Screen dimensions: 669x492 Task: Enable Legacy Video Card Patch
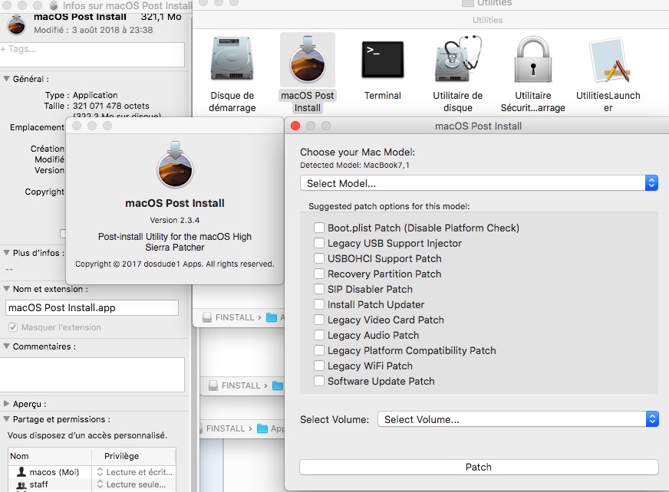pyautogui.click(x=318, y=320)
